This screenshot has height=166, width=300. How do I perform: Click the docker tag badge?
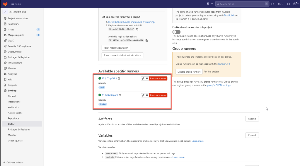coord(103,104)
